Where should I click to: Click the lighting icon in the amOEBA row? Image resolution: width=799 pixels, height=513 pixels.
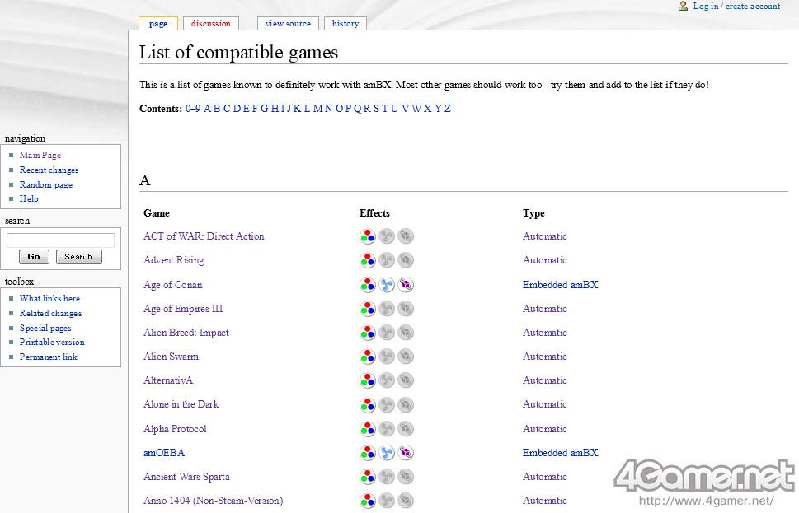(x=368, y=452)
